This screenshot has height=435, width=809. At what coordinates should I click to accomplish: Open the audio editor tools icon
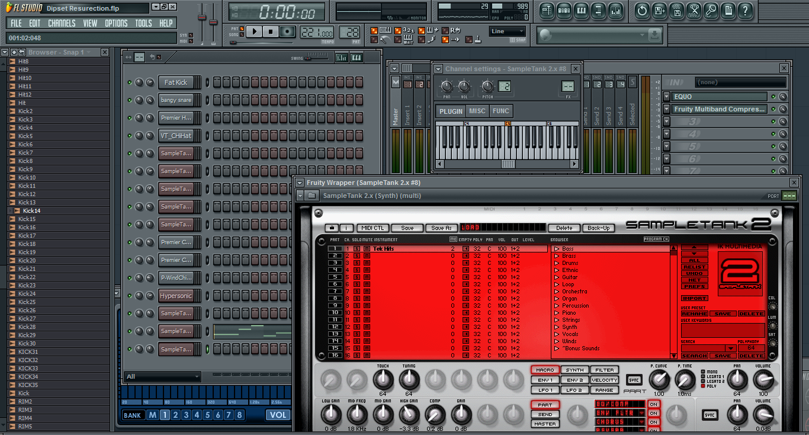coord(694,10)
